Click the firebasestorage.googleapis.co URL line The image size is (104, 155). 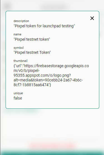(x=51, y=66)
